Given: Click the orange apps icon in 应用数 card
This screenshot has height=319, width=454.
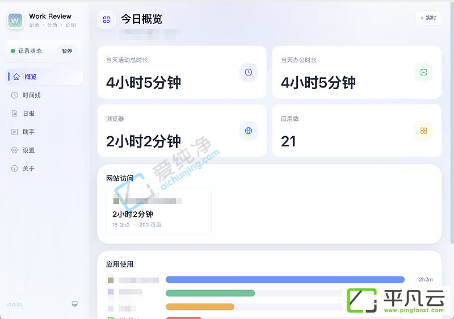Looking at the screenshot, I should tap(423, 131).
